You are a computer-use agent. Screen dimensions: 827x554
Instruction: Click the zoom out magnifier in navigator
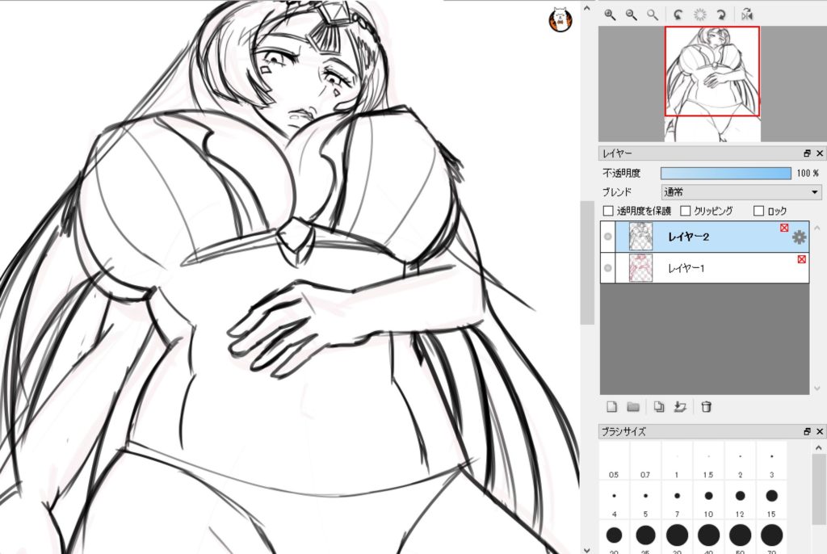[631, 15]
